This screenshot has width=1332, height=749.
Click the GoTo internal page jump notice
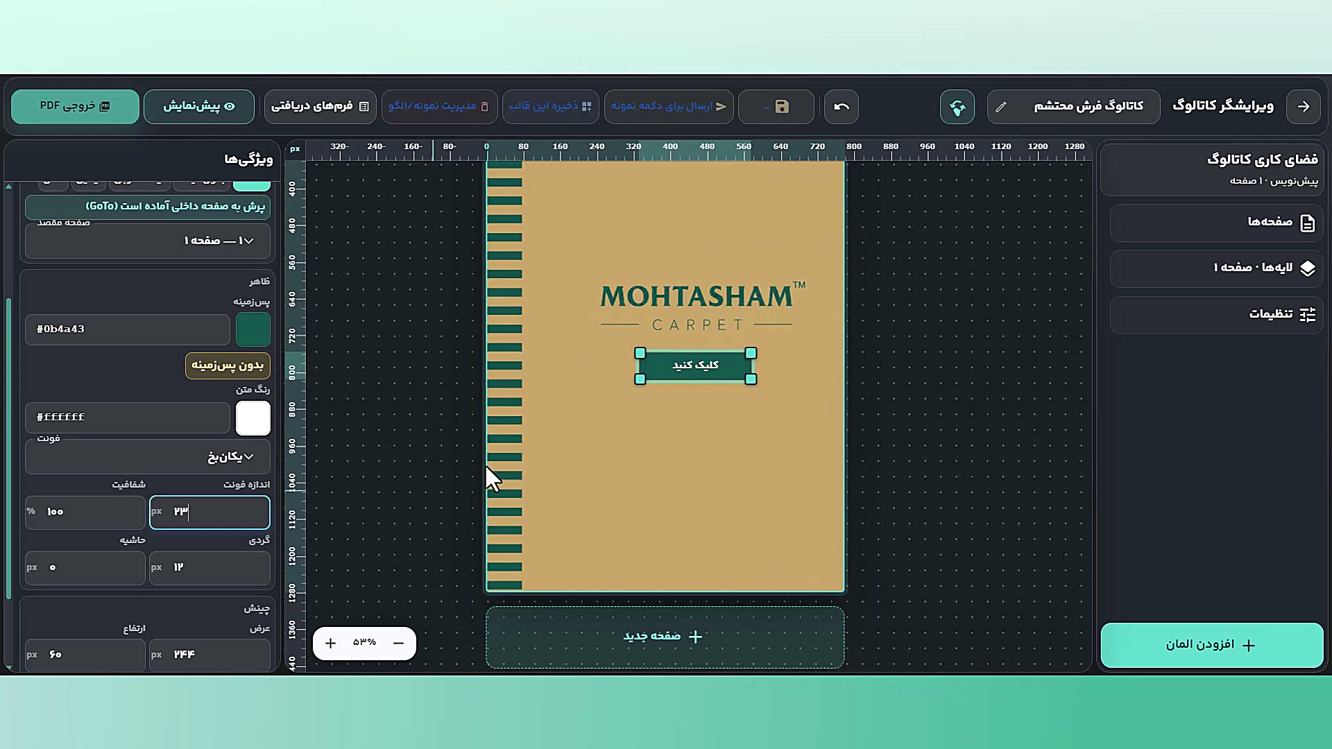(x=148, y=207)
